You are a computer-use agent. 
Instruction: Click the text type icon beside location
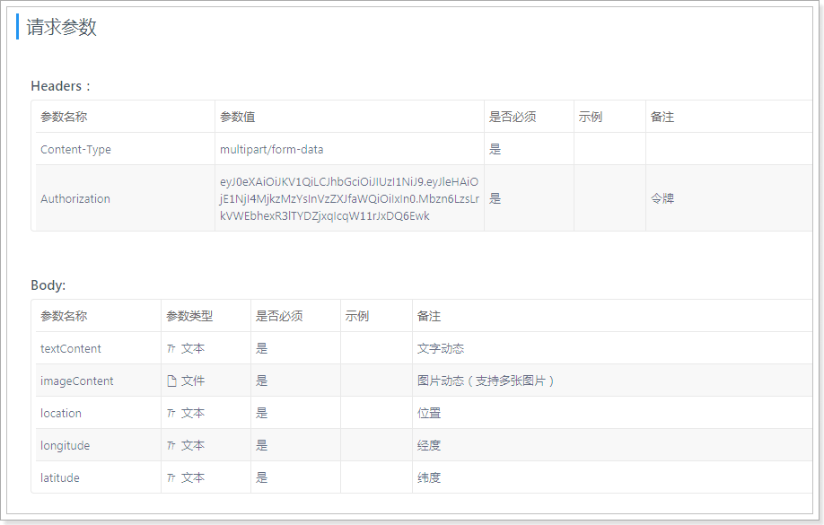coord(171,414)
